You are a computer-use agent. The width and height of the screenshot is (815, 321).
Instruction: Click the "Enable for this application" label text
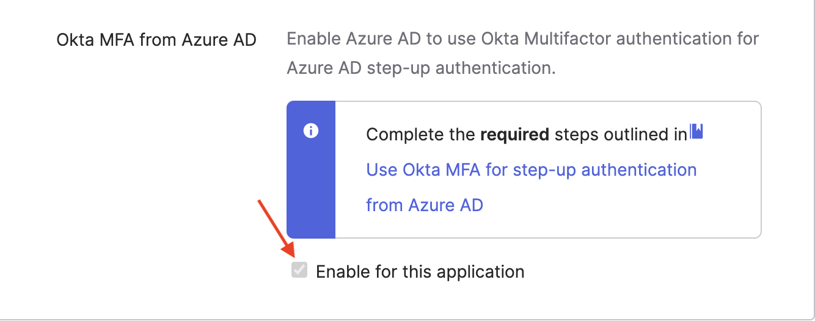coord(420,272)
